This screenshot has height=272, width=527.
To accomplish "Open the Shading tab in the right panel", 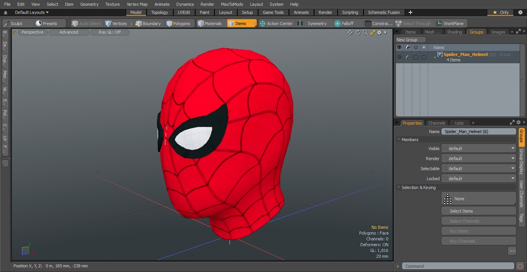I will coord(454,32).
